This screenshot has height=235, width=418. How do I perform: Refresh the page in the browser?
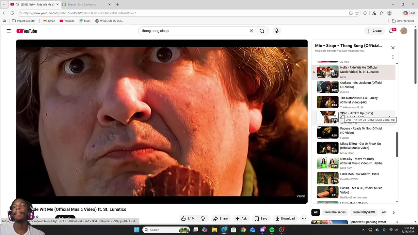pos(12,13)
